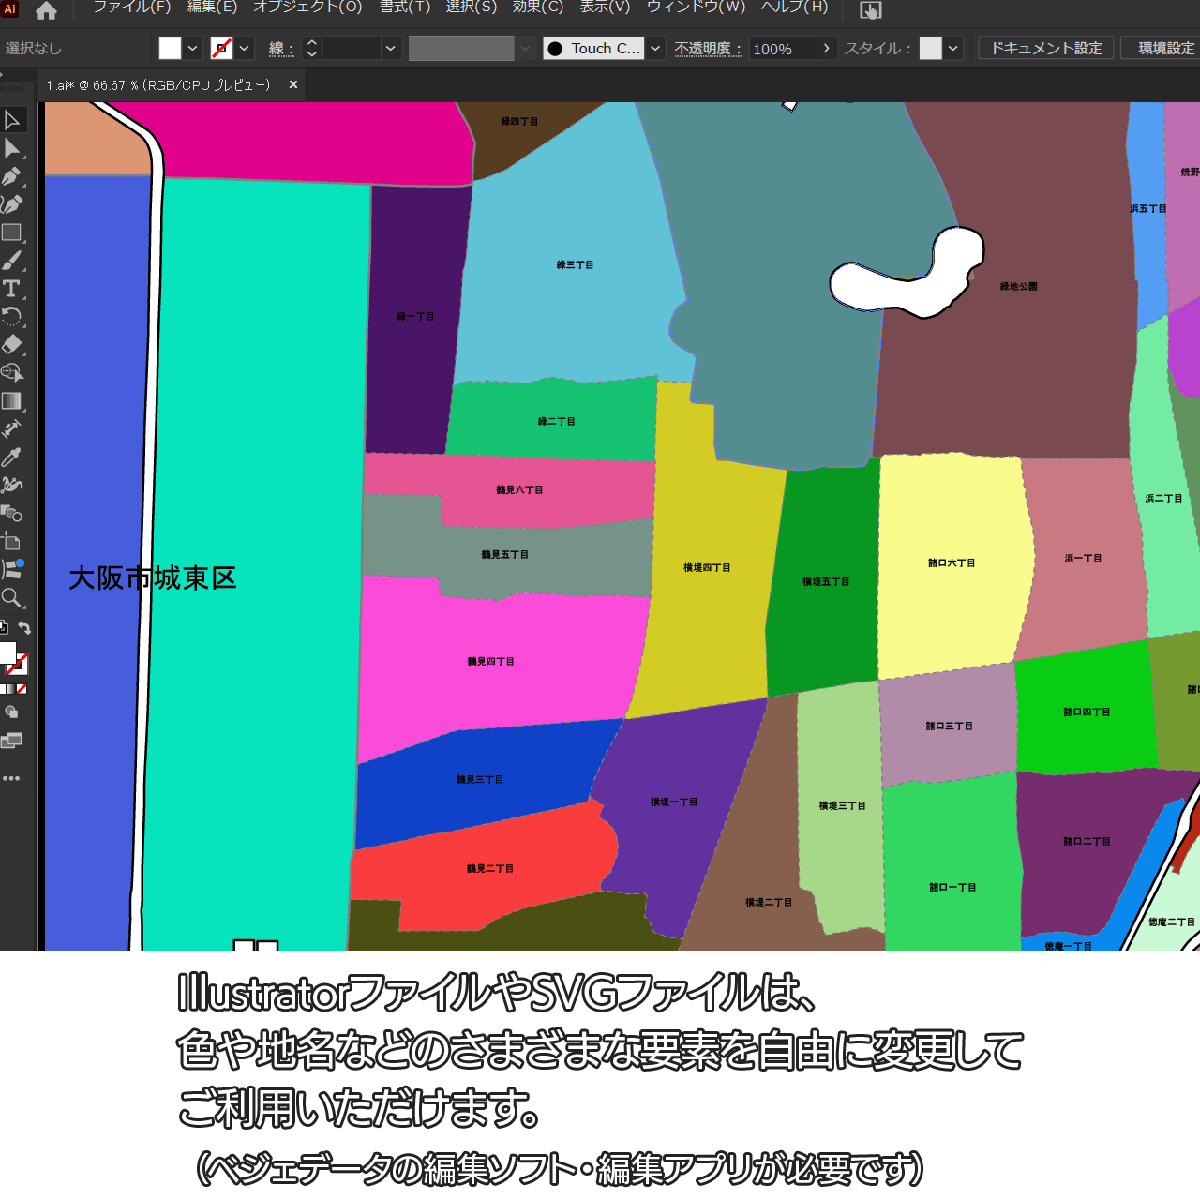This screenshot has width=1200, height=1200.
Task: Select the Eyedropper tool
Action: tap(12, 457)
